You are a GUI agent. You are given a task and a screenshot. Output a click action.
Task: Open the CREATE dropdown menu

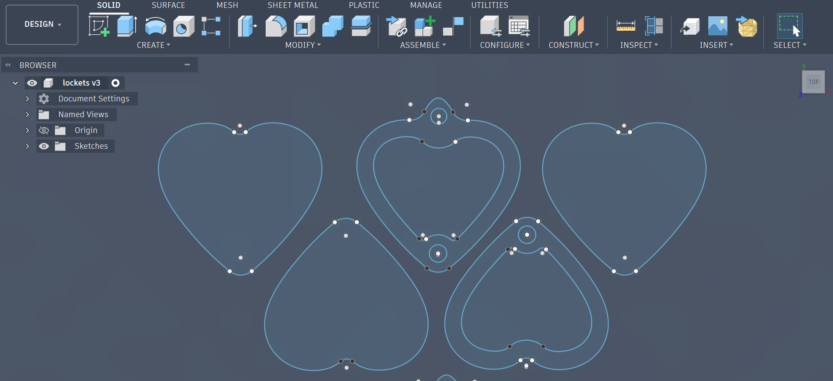tap(153, 45)
